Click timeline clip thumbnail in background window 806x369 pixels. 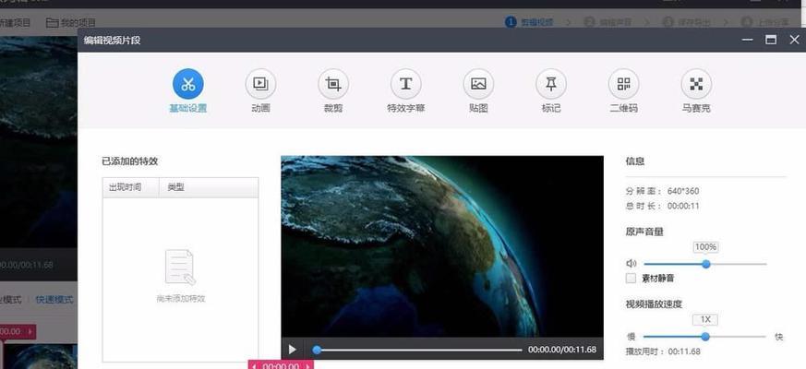pos(40,356)
